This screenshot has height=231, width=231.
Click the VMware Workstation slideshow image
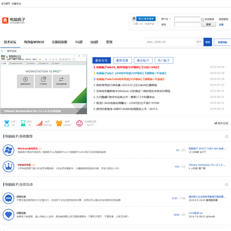click(44, 84)
